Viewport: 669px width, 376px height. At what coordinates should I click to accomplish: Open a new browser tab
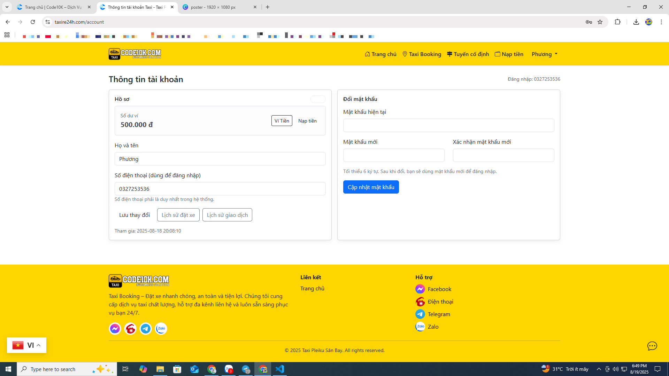pyautogui.click(x=268, y=7)
